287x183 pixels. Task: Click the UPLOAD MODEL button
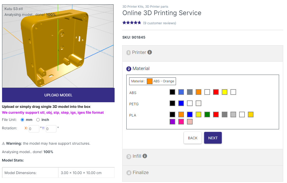click(58, 95)
